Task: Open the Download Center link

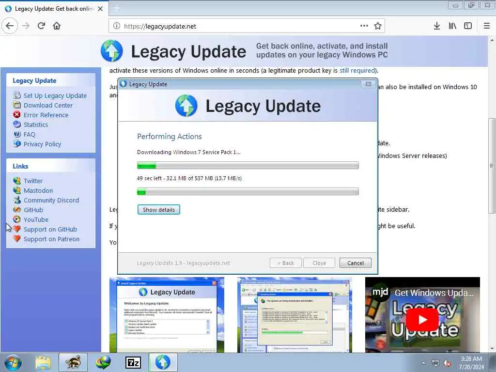Action: [x=48, y=105]
